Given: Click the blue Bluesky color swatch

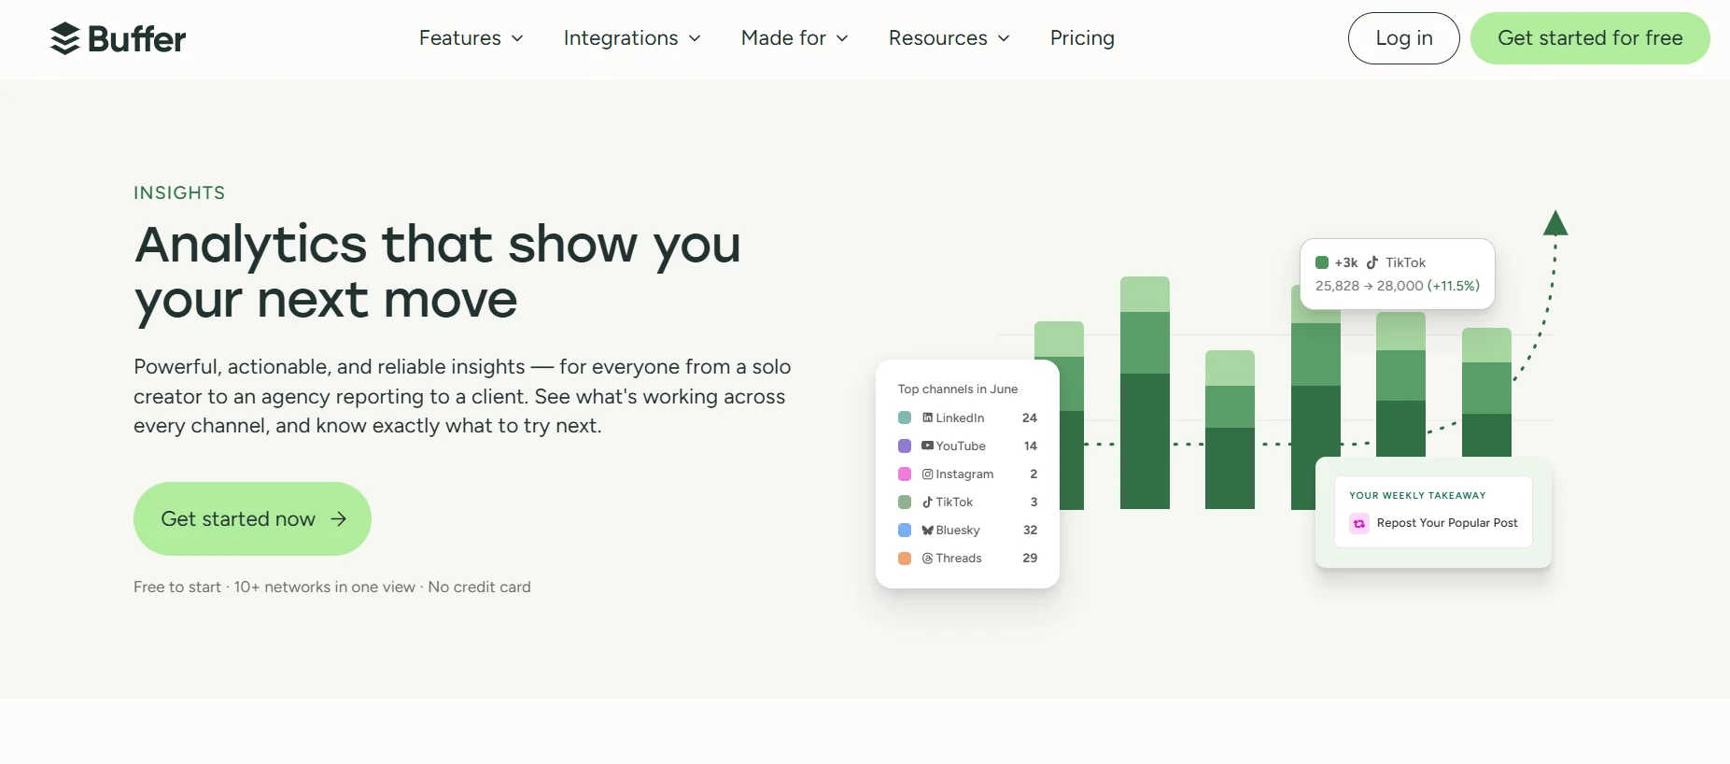Looking at the screenshot, I should [905, 530].
